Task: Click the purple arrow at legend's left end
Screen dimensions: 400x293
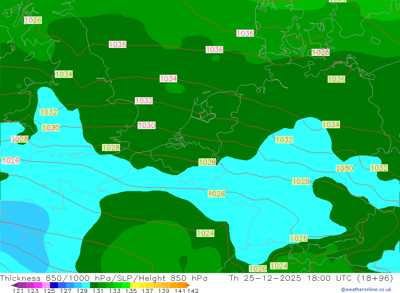Action: (x=14, y=285)
